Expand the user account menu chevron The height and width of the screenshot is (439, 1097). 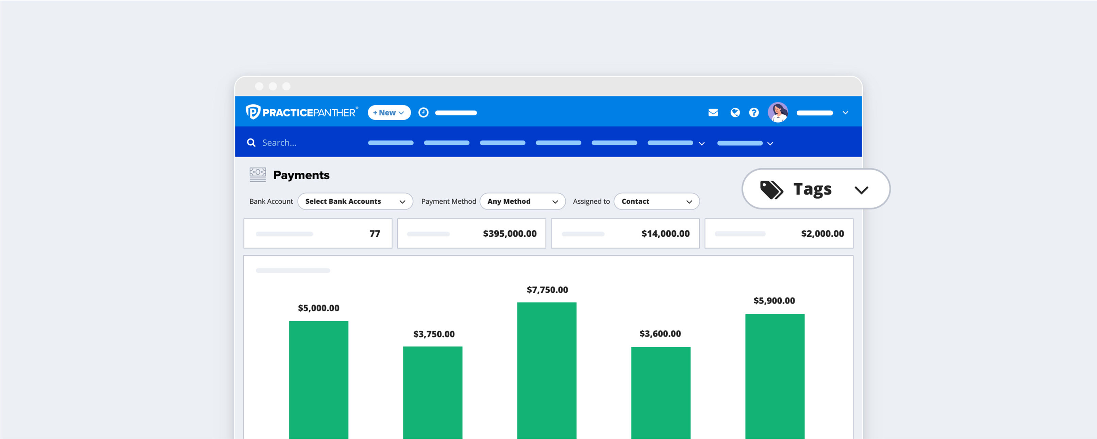pyautogui.click(x=845, y=113)
